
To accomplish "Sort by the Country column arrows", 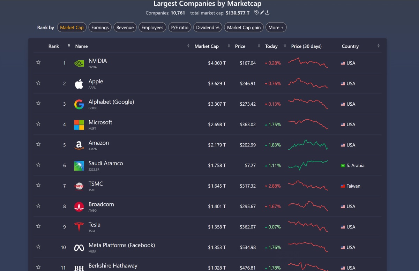I will [x=379, y=46].
